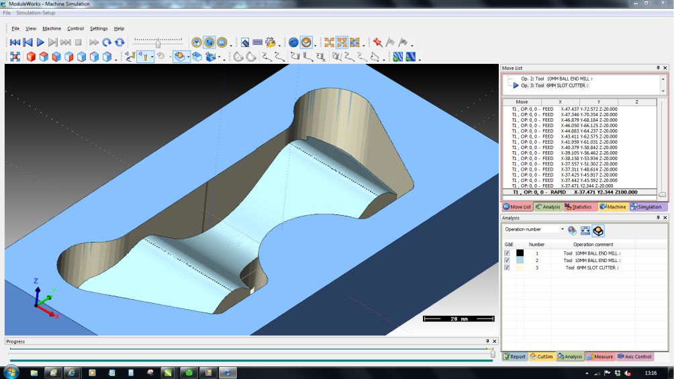674x379 pixels.
Task: Select the highlighted second yellow mode icon
Action: click(209, 42)
